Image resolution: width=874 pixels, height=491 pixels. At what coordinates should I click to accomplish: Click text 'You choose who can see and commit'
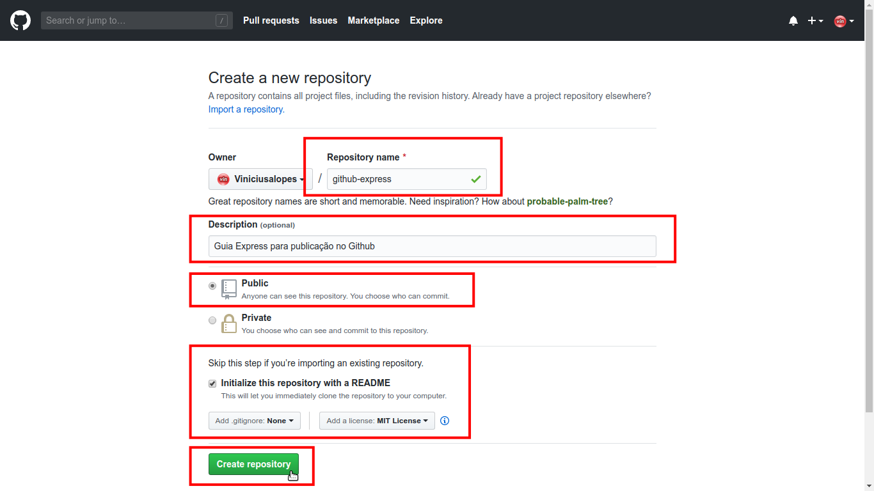335,331
